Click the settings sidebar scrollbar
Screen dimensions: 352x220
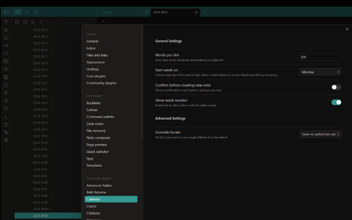[142, 82]
